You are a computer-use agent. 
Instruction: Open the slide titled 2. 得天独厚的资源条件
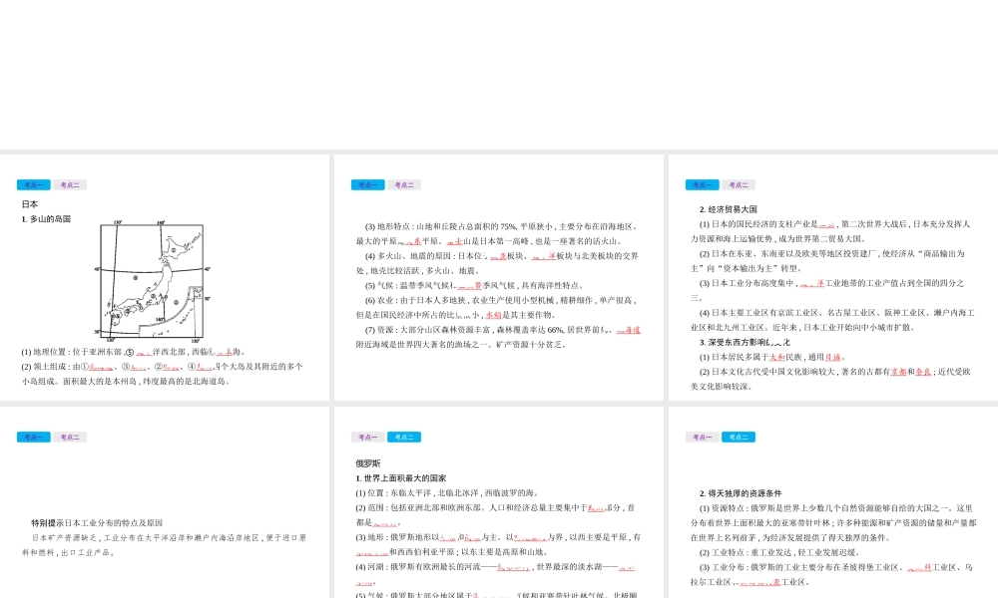click(833, 502)
